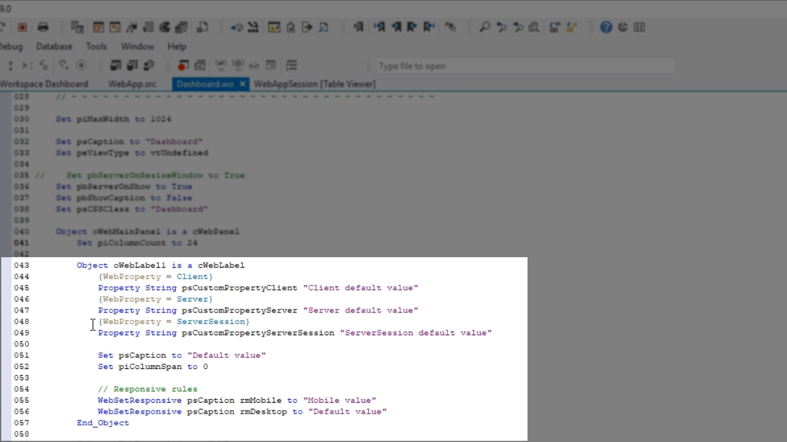The height and width of the screenshot is (442, 787).
Task: Switch to the WebApp.src tab
Action: click(132, 84)
